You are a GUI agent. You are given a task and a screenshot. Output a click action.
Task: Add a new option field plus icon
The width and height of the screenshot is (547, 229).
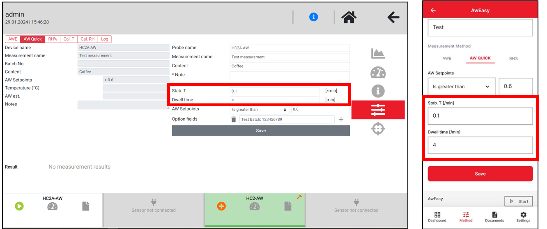coord(341,119)
